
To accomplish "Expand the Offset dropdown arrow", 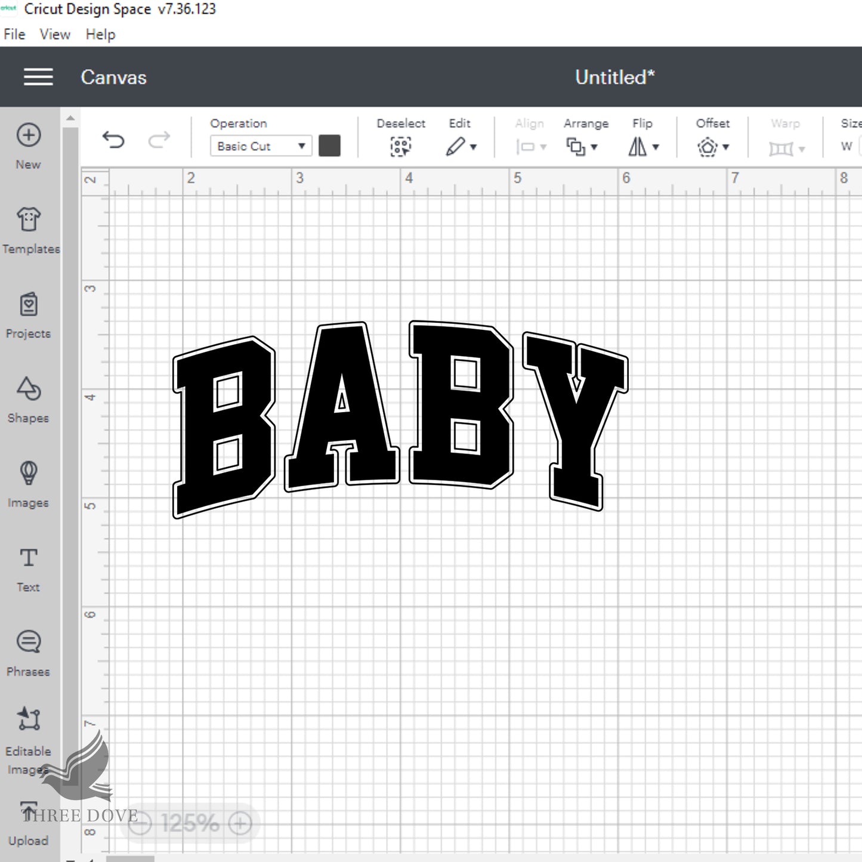I will point(726,147).
